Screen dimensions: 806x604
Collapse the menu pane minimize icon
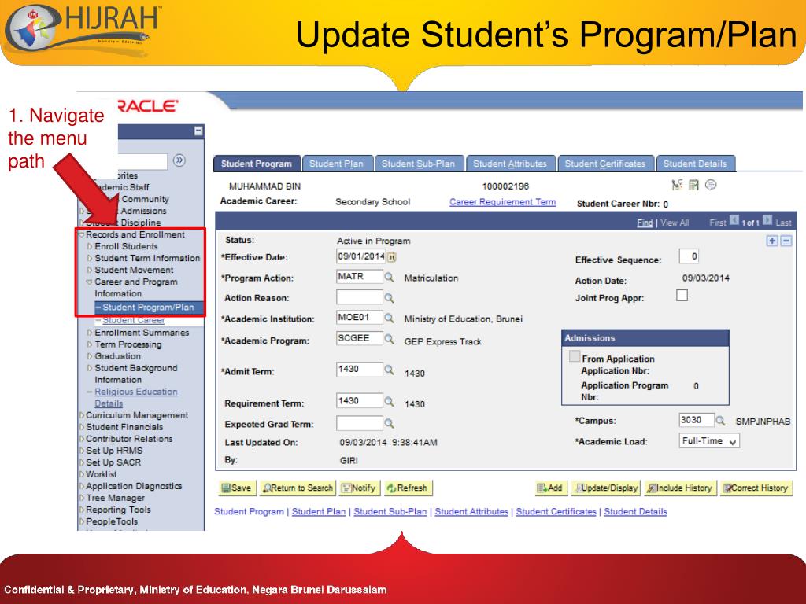tap(198, 131)
